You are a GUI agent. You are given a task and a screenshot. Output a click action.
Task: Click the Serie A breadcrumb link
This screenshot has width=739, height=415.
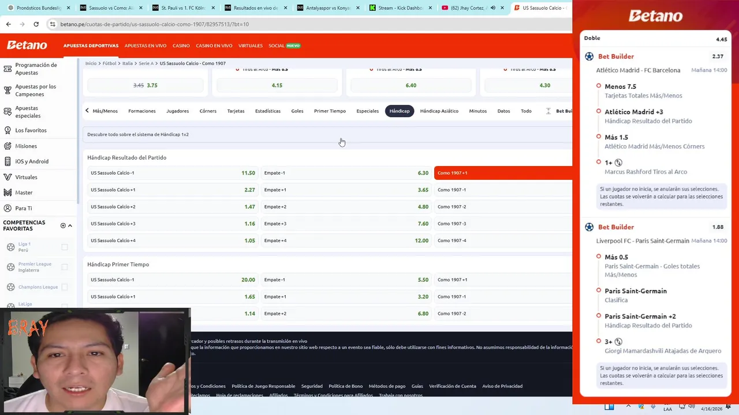pyautogui.click(x=146, y=63)
